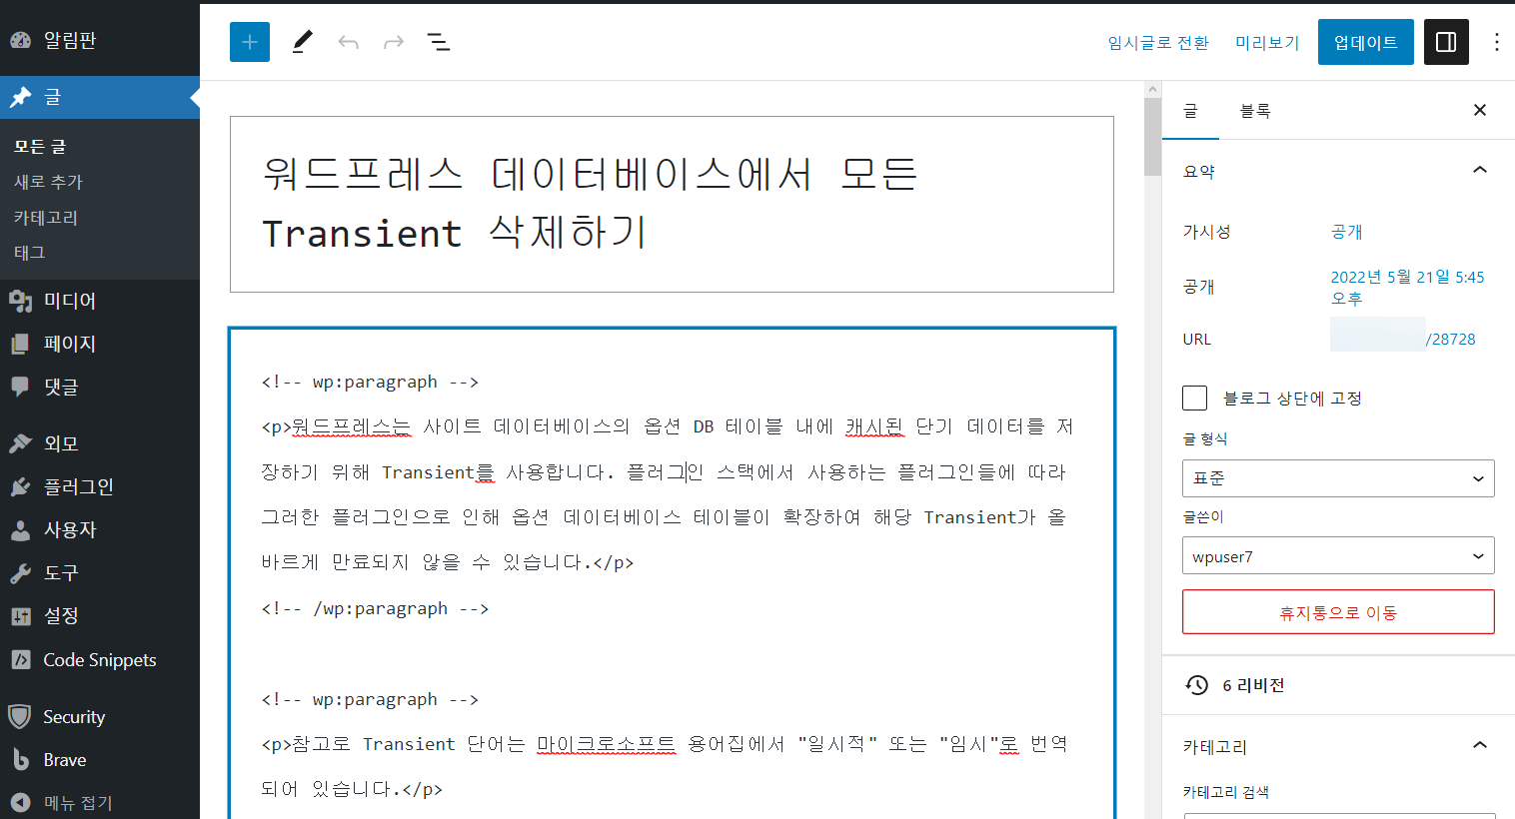
Task: Open the 글쓴이 dropdown showing wpuser7
Action: (1338, 555)
